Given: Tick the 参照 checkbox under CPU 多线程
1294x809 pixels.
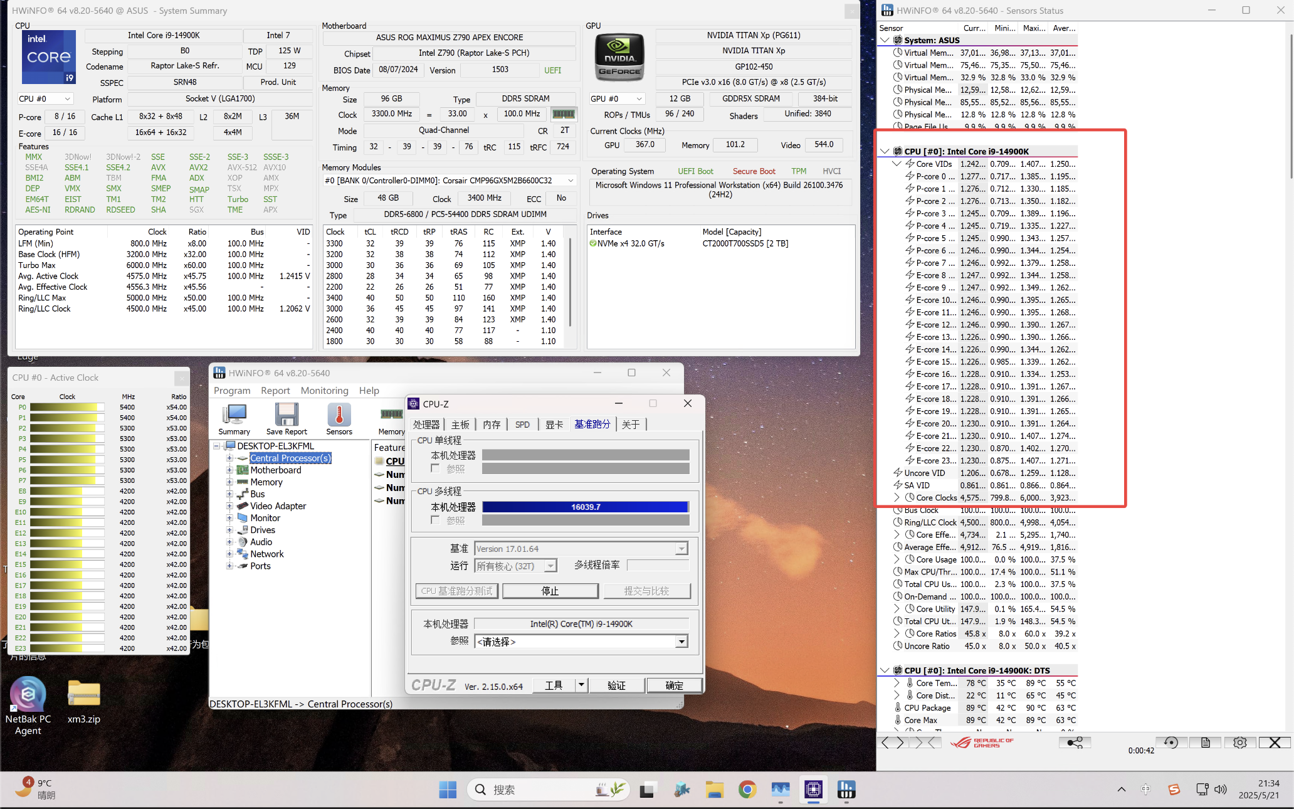Looking at the screenshot, I should click(x=435, y=520).
